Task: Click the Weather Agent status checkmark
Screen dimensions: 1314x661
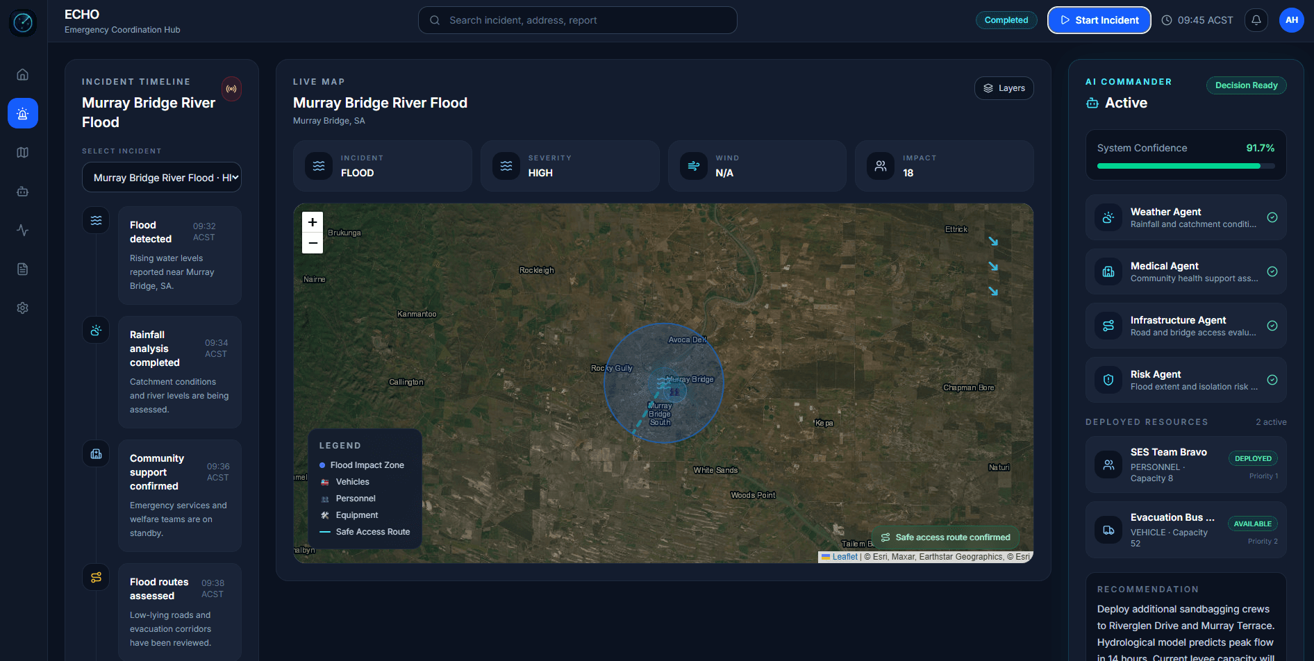Action: coord(1272,217)
